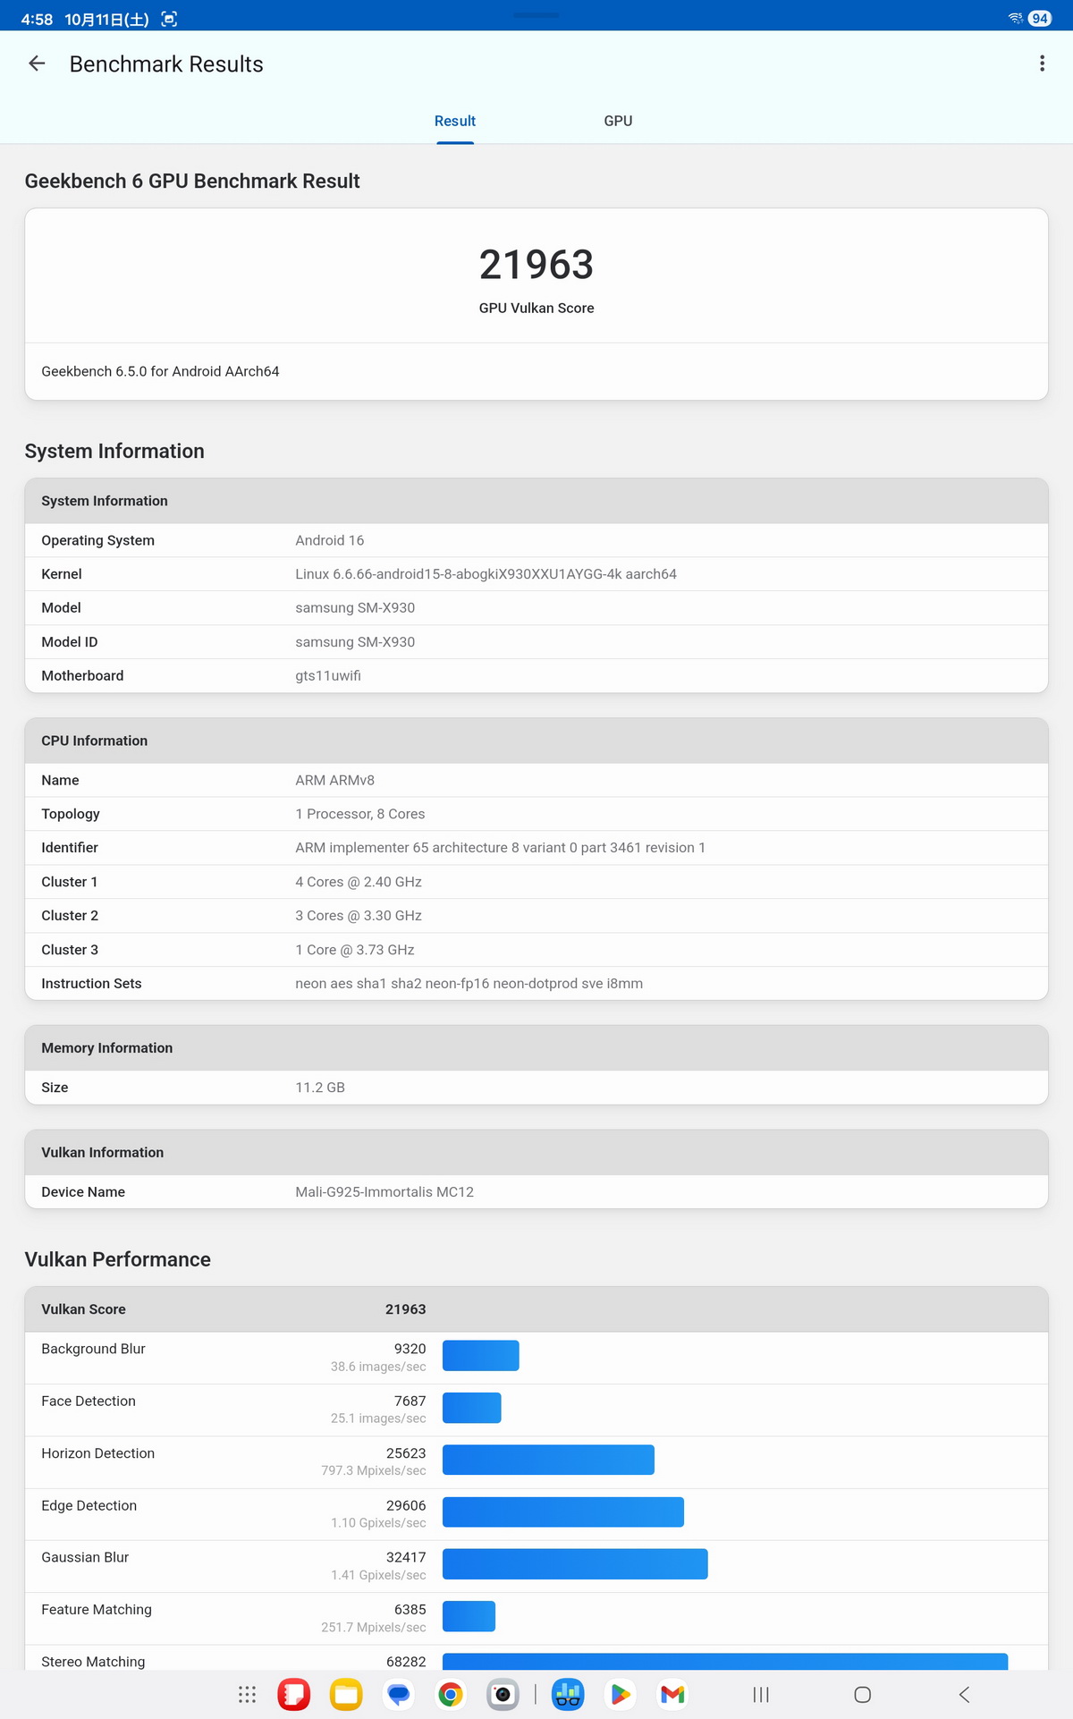1073x1719 pixels.
Task: Launch Gmail from the taskbar
Action: click(672, 1694)
